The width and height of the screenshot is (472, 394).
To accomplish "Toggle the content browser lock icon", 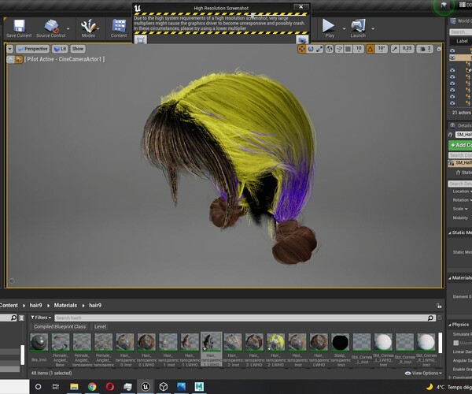I will pyautogui.click(x=439, y=306).
